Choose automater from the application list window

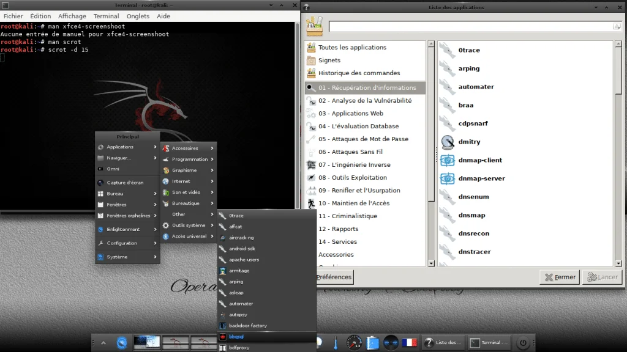[x=525, y=87]
